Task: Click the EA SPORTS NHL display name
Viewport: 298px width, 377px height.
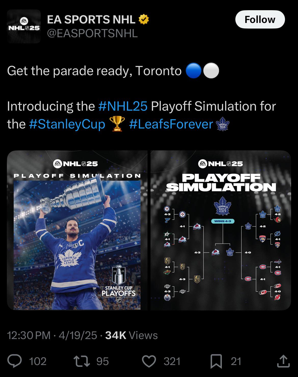Action: 91,20
